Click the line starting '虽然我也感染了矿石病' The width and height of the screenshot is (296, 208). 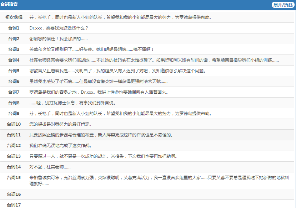(98, 82)
